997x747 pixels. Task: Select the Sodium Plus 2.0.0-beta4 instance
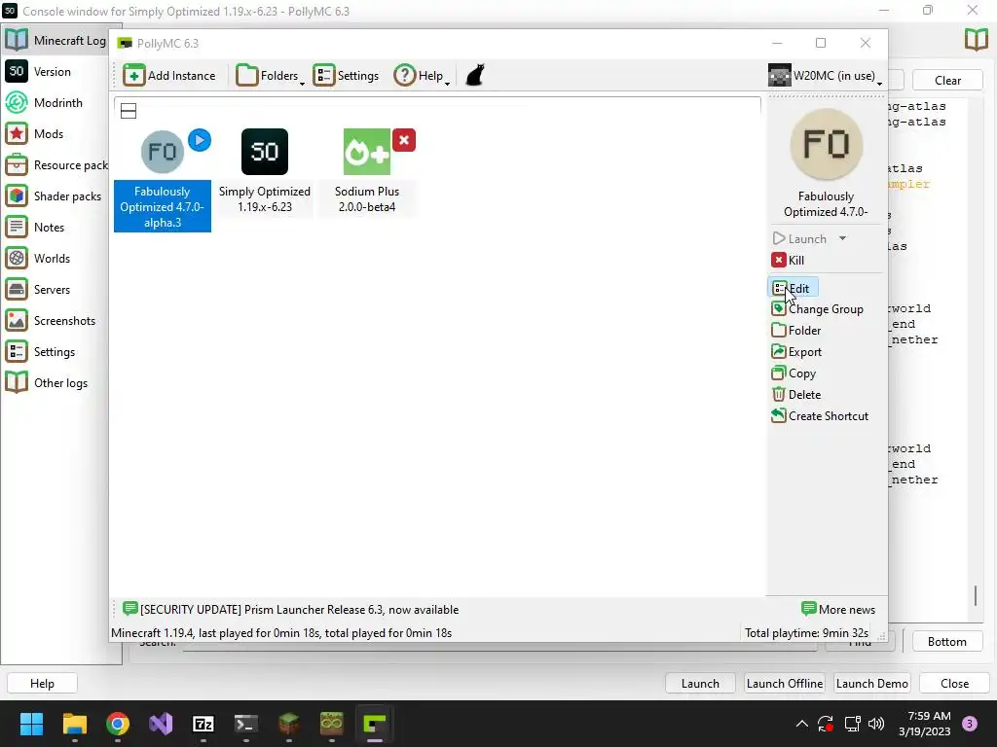pyautogui.click(x=367, y=171)
